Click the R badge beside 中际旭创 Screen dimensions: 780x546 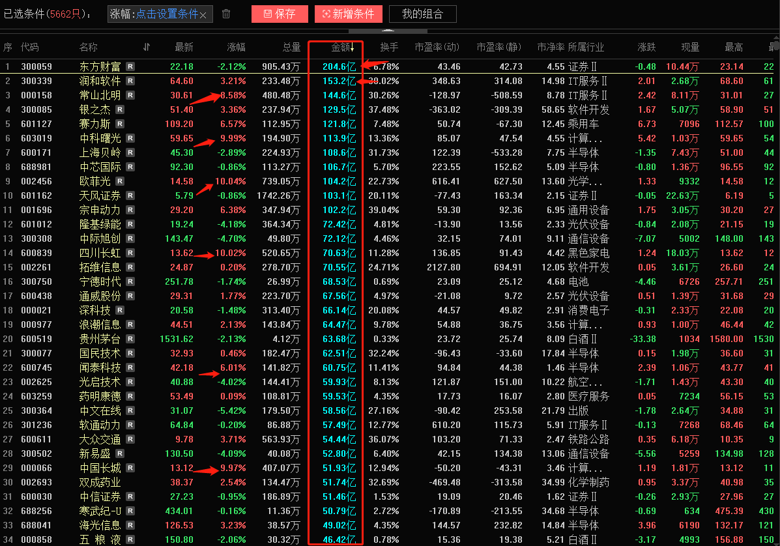click(x=130, y=238)
